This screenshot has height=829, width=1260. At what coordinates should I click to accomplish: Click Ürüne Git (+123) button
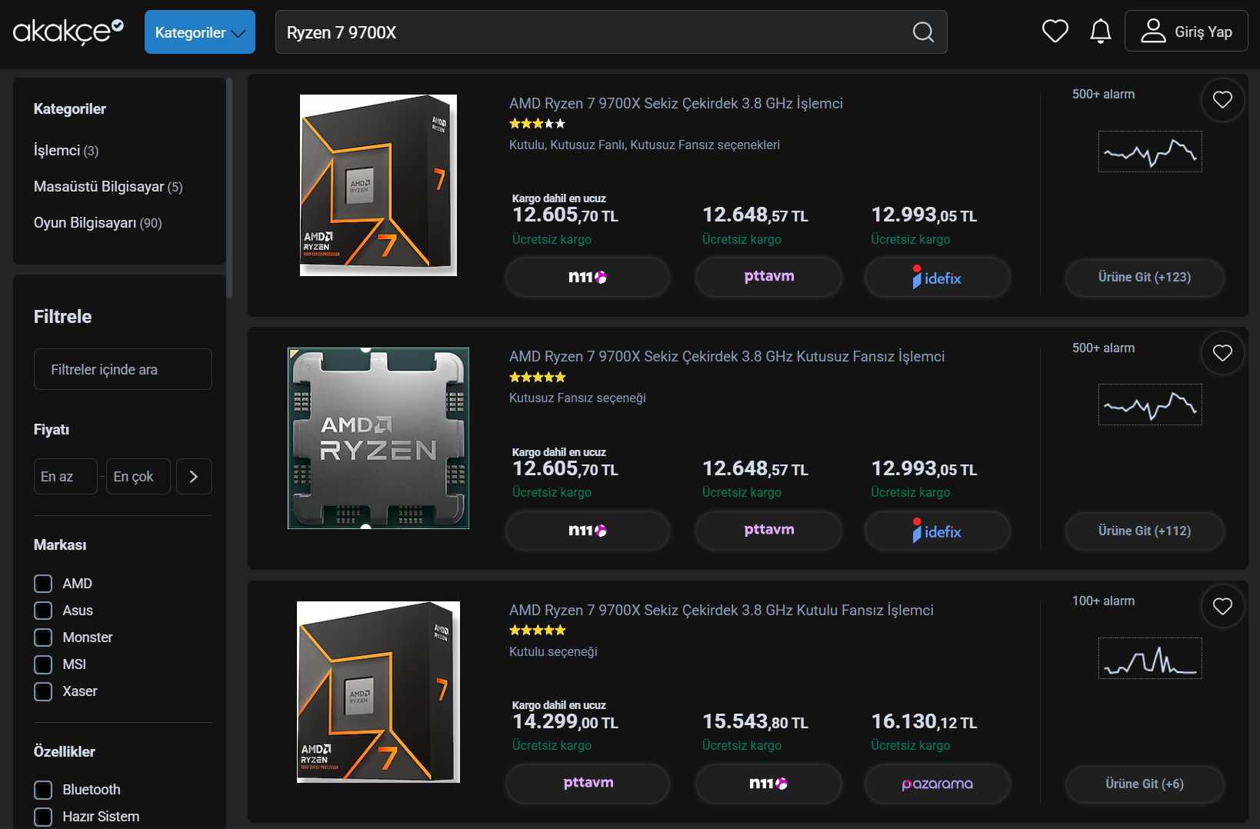tap(1145, 278)
